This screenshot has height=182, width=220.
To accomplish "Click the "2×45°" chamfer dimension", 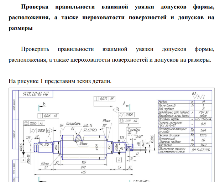I will tap(139, 136).
